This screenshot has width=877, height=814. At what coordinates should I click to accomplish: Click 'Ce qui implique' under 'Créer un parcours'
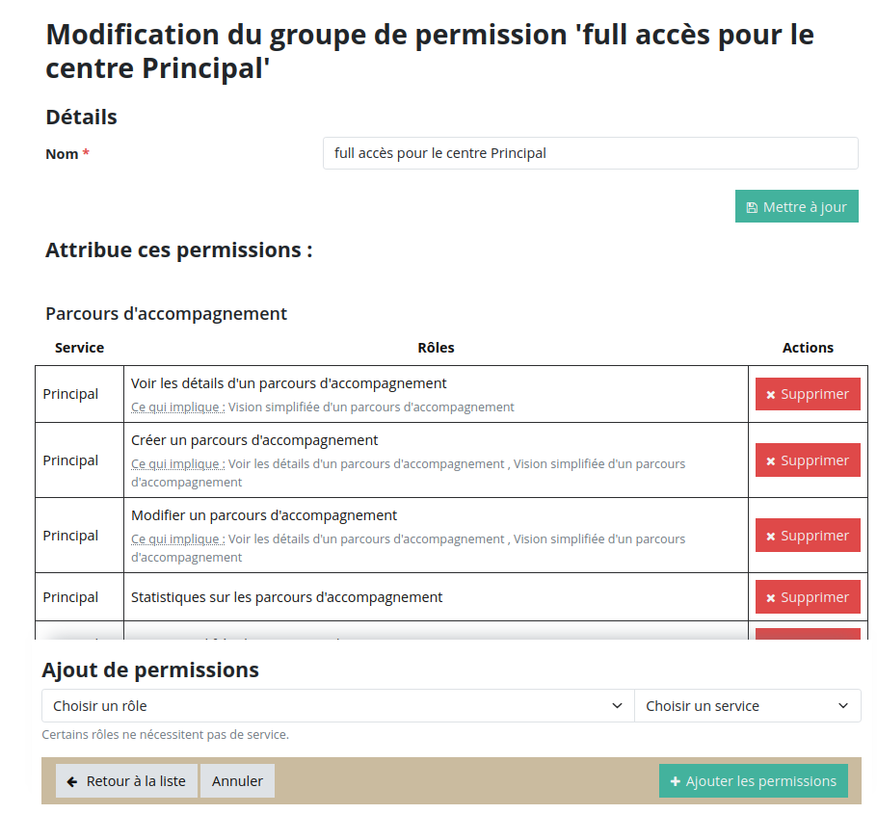tap(178, 464)
